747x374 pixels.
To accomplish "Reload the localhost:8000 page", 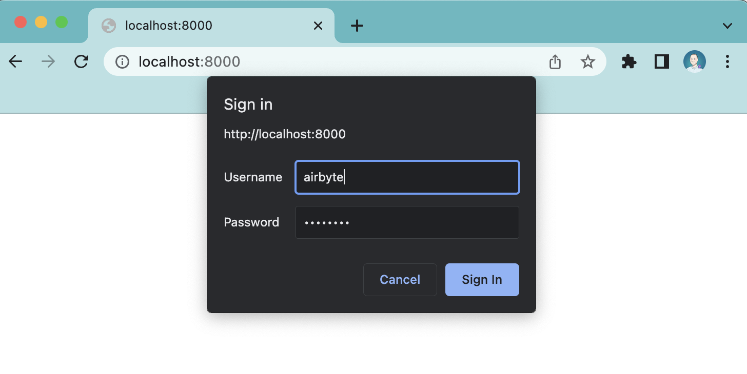I will click(82, 61).
